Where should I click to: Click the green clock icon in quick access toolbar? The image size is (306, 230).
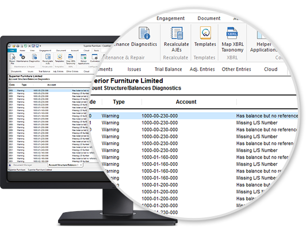point(25,46)
